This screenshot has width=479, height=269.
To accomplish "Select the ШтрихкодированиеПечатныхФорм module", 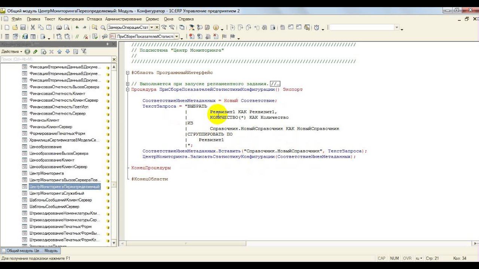I will tap(60, 227).
